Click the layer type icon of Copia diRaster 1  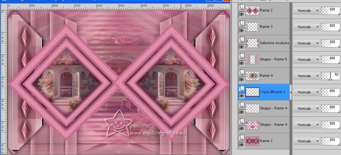pos(242,89)
